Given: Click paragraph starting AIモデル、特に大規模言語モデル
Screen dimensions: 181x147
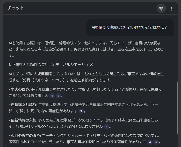Looking at the screenshot, I should coord(86,77).
